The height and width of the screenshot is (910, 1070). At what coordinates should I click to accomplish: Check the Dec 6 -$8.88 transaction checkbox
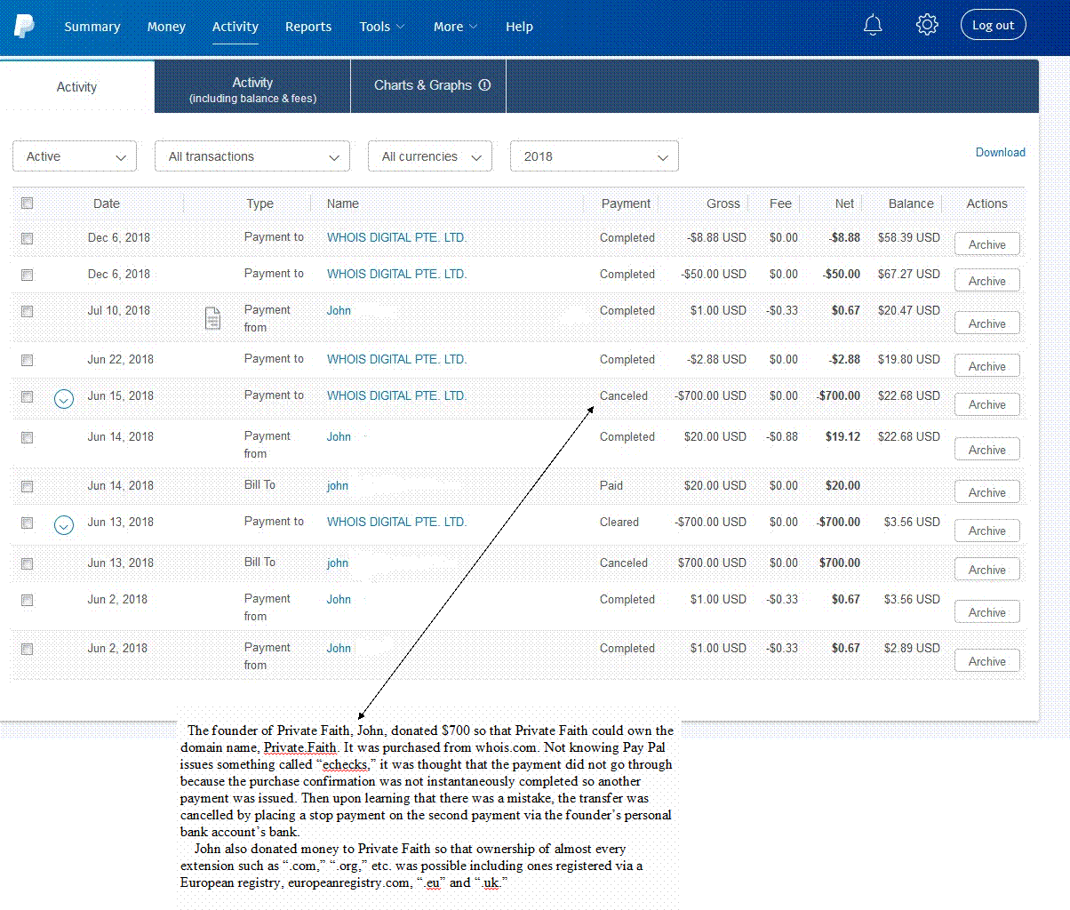coord(28,238)
